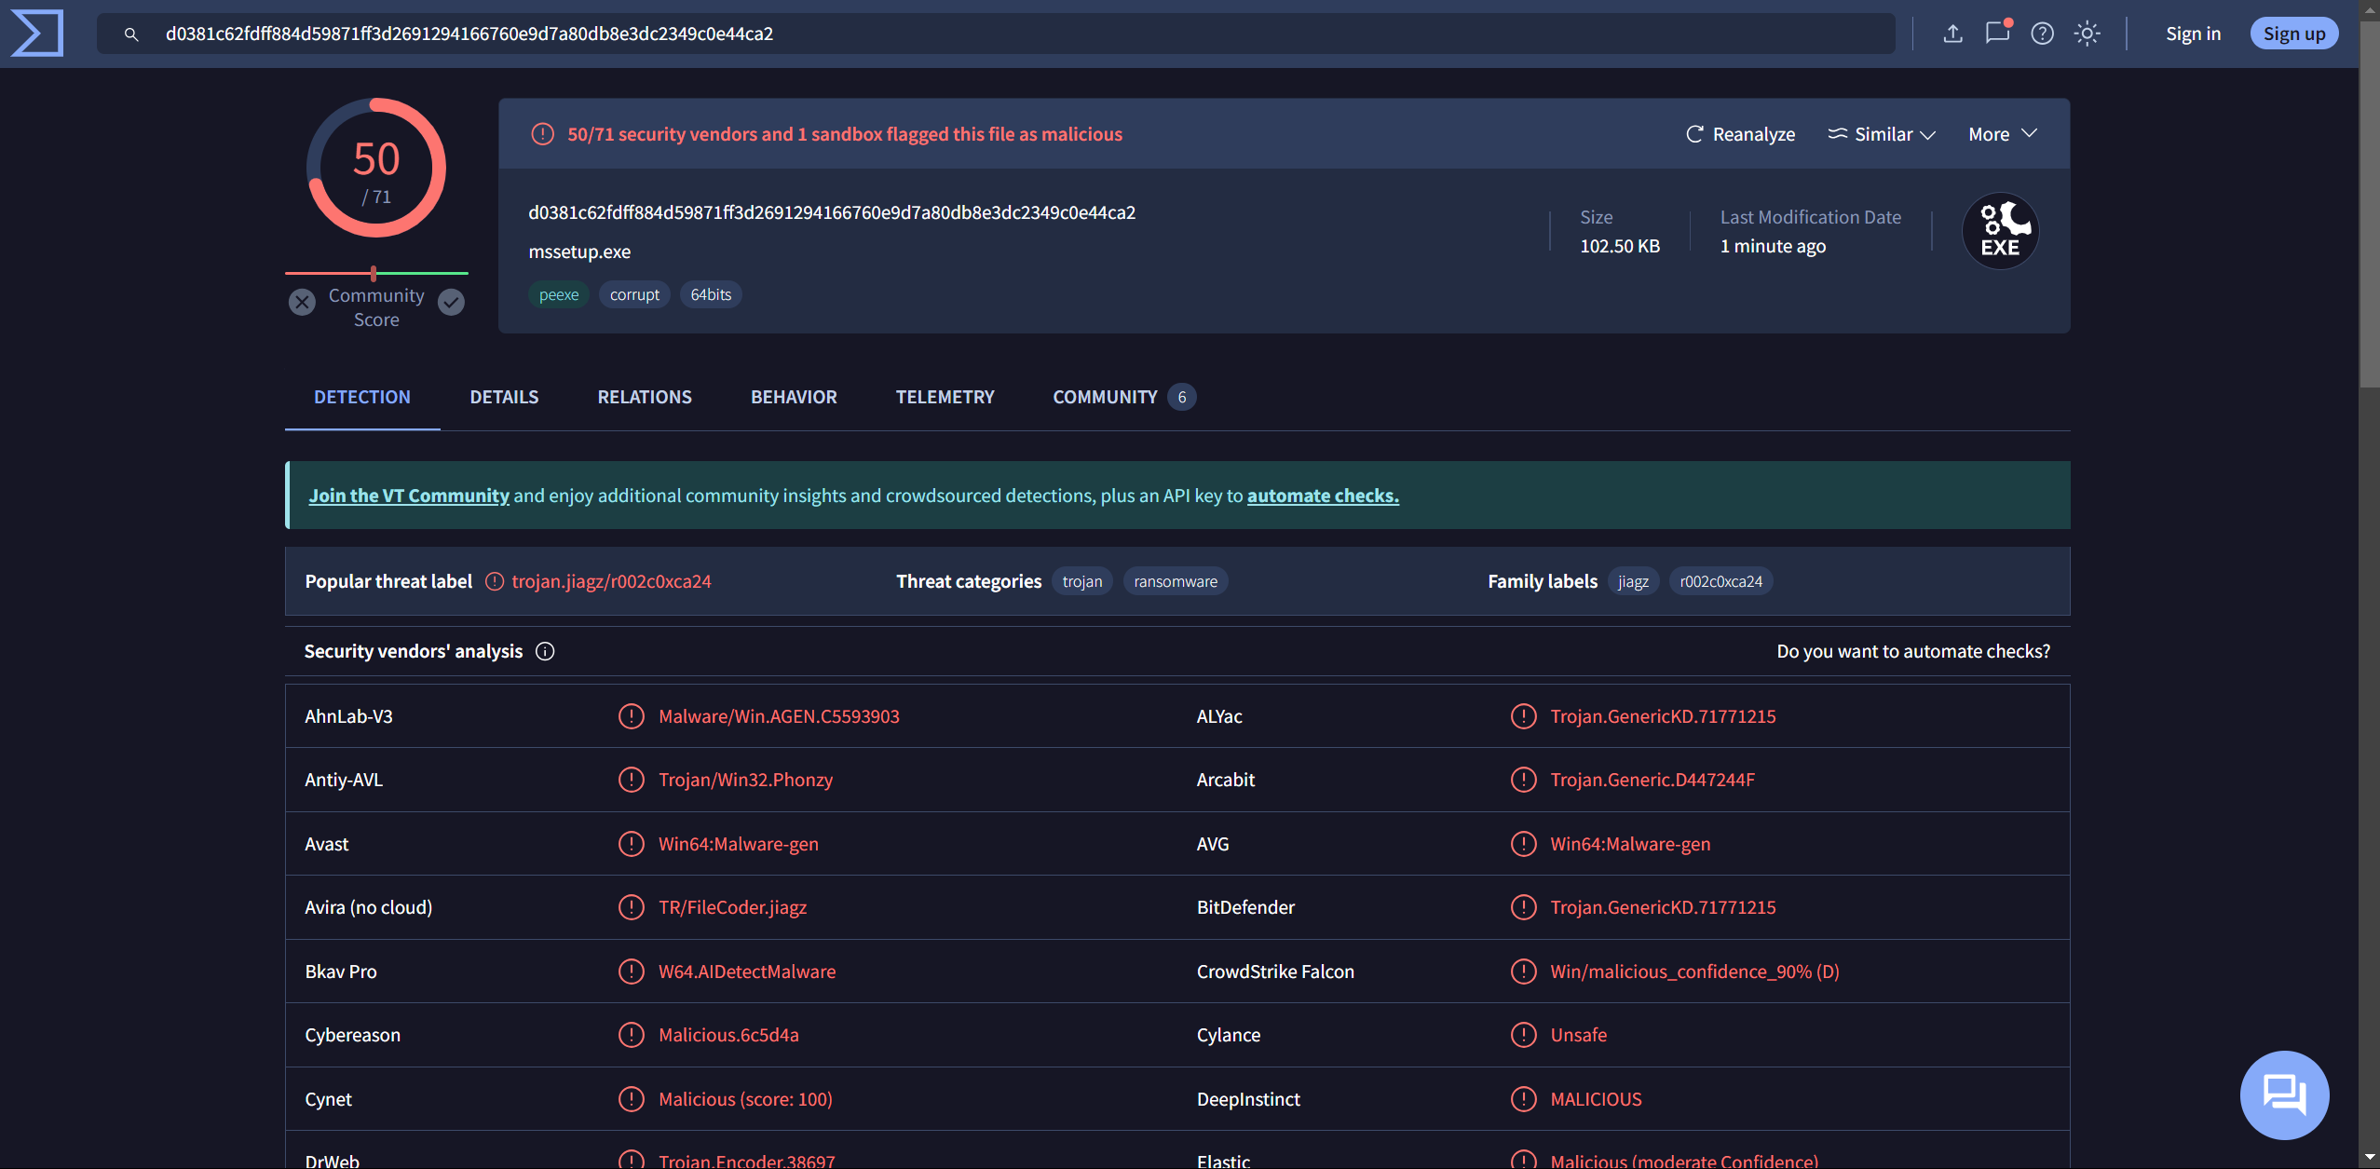2380x1169 pixels.
Task: Click Join the VT Community link
Action: (x=409, y=496)
